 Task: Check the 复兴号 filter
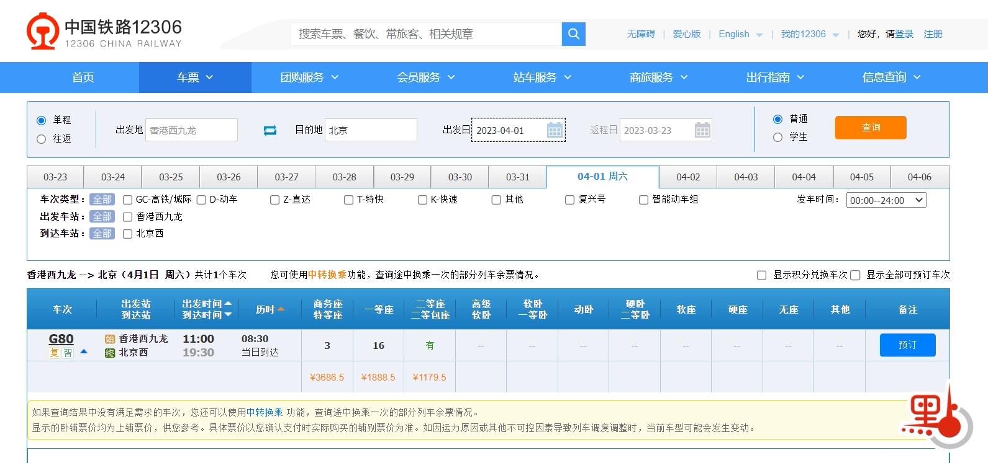coord(570,200)
